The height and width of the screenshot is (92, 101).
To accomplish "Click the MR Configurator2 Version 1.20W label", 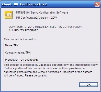I will pyautogui.click(x=37, y=18).
